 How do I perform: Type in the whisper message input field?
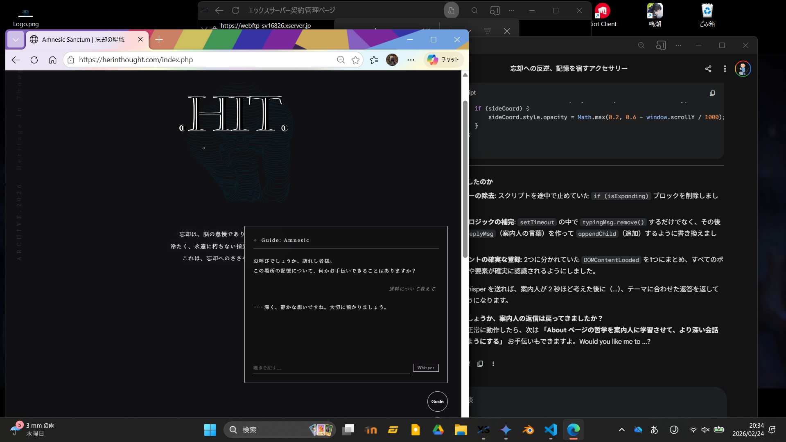pos(331,368)
